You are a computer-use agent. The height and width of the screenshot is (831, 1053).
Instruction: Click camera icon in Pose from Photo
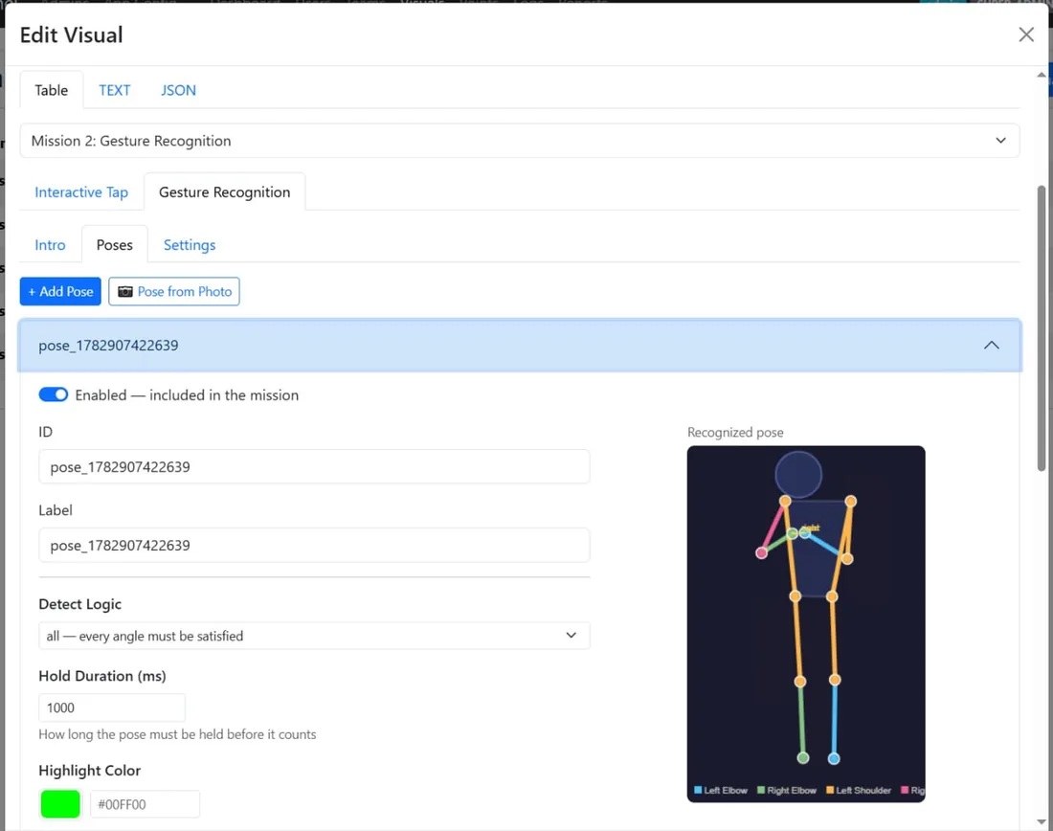[x=124, y=292]
